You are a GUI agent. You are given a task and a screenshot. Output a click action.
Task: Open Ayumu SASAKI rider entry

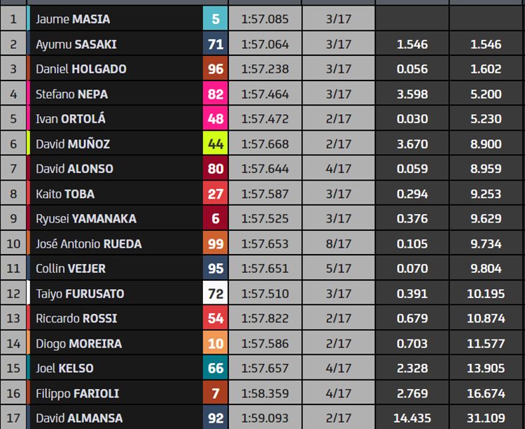(76, 44)
